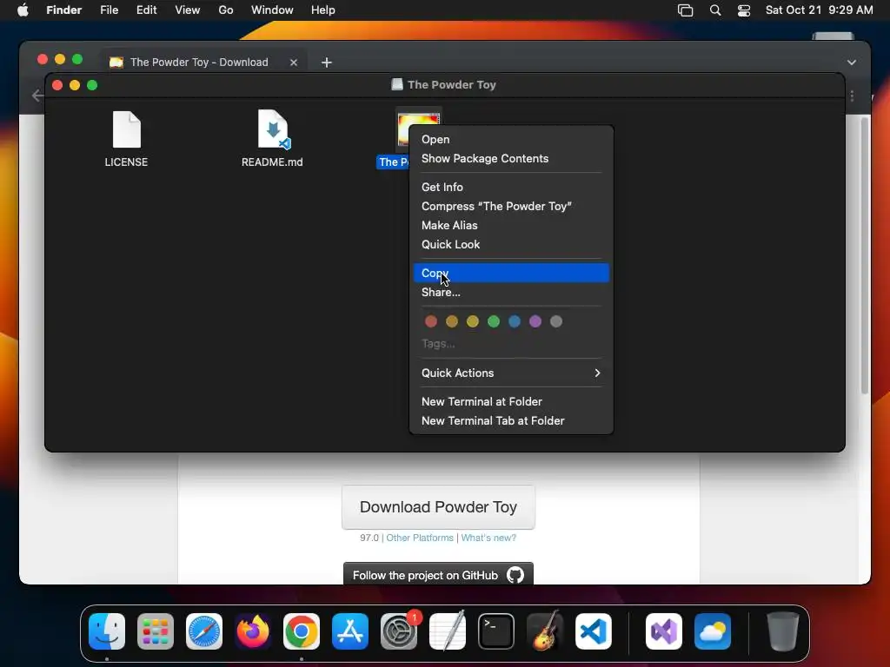Launch Safari from the Dock
The height and width of the screenshot is (667, 890).
(204, 631)
